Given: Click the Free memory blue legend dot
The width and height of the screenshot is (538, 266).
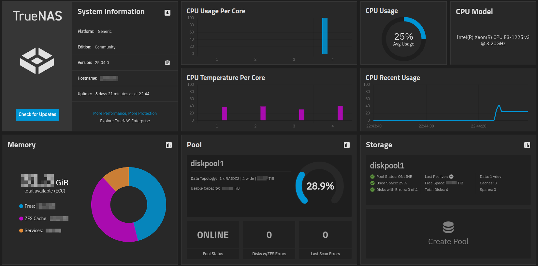Looking at the screenshot, I should [x=21, y=206].
